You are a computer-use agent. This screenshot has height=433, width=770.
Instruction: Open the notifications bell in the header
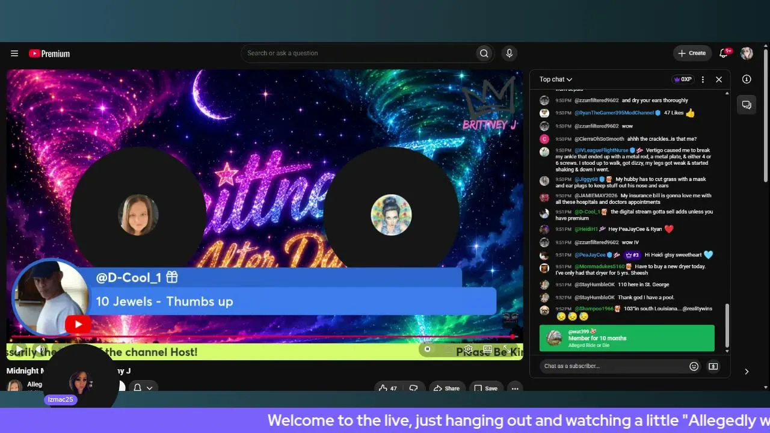pos(724,54)
